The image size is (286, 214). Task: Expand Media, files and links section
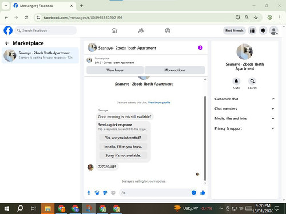[244, 118]
